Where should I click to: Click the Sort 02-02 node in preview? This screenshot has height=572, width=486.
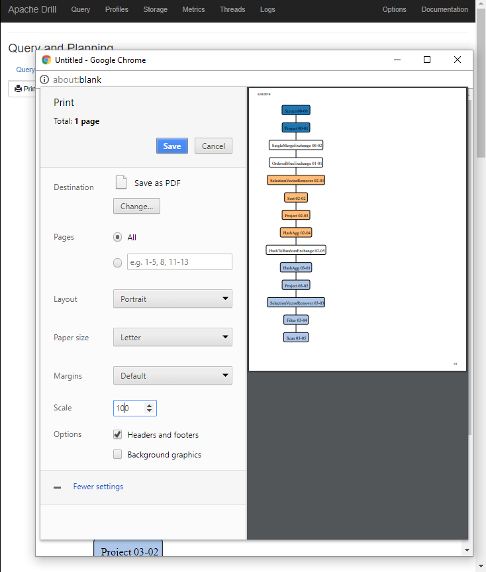(296, 198)
